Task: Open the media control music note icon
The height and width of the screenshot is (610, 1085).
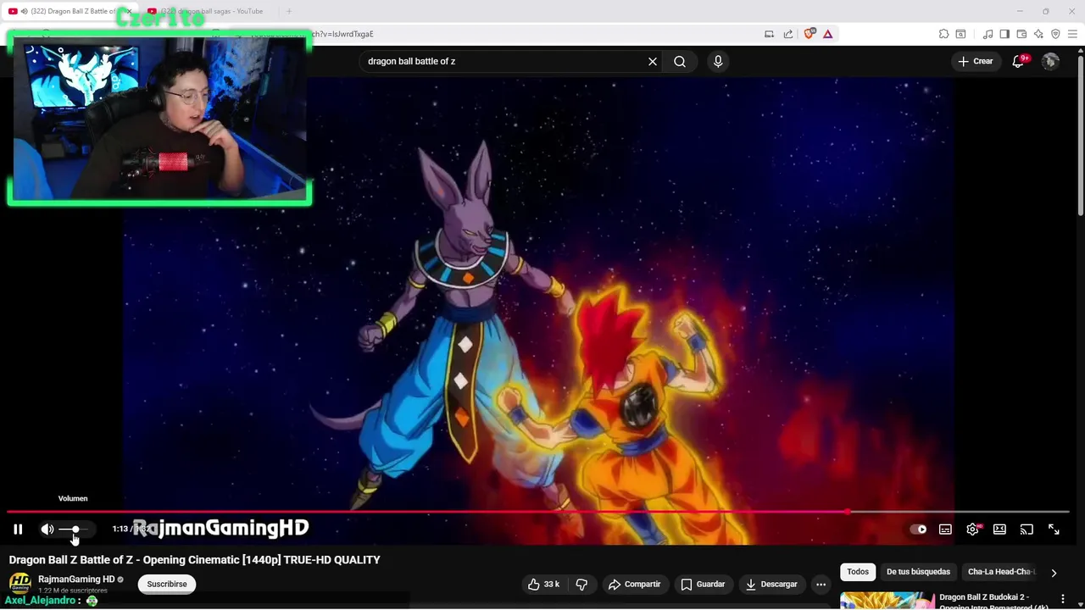Action: pos(988,34)
